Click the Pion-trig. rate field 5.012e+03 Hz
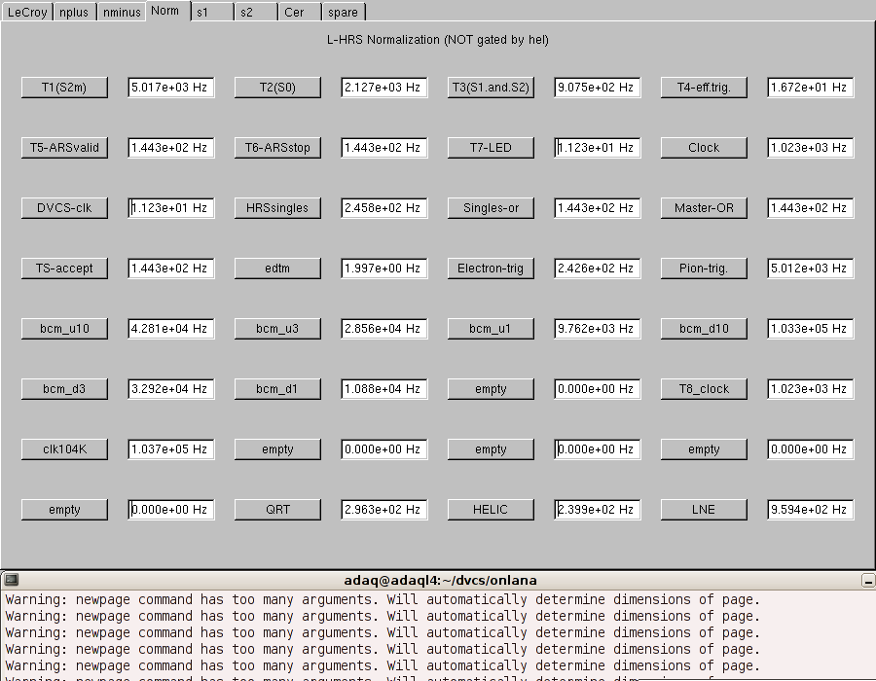Image resolution: width=876 pixels, height=681 pixels. tap(811, 269)
